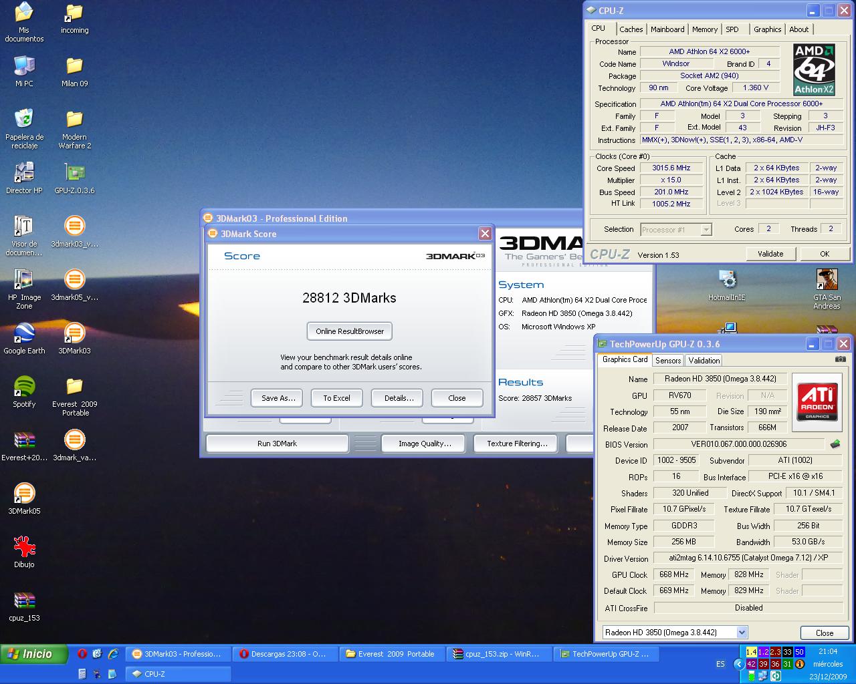Select the Papelera de reciclaje icon
856x684 pixels.
pos(24,128)
